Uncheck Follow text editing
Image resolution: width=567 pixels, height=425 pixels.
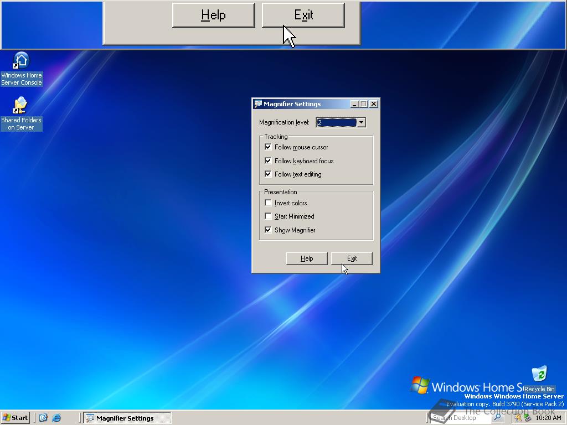(268, 174)
